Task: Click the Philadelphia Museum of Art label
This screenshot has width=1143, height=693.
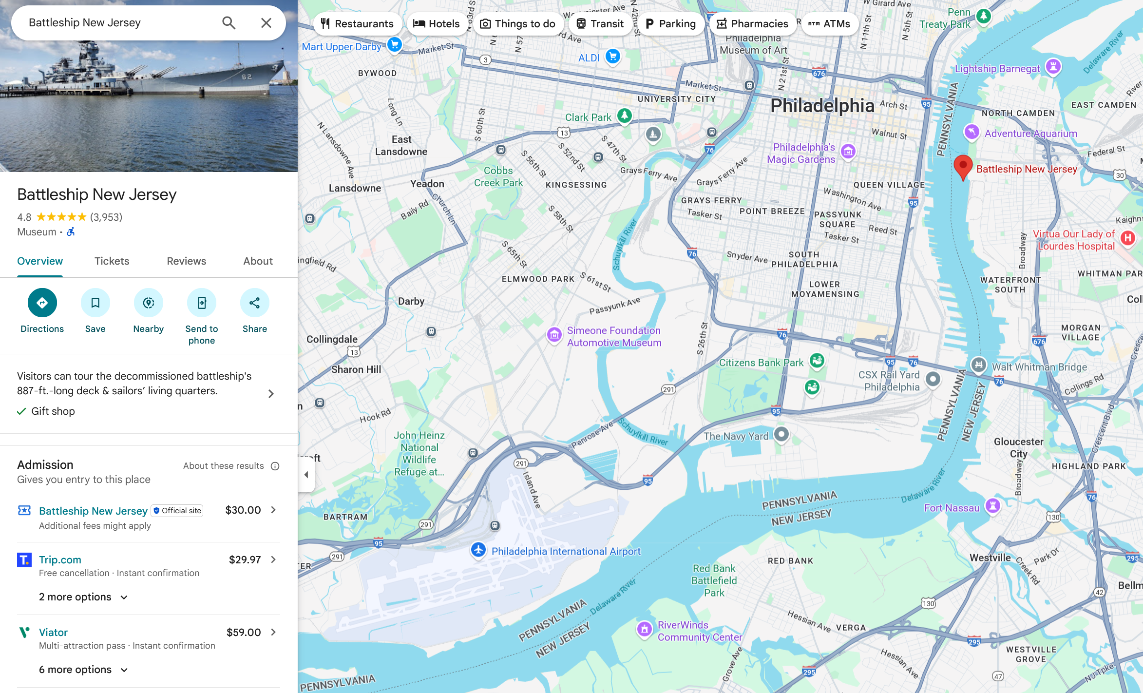Action: coord(753,45)
